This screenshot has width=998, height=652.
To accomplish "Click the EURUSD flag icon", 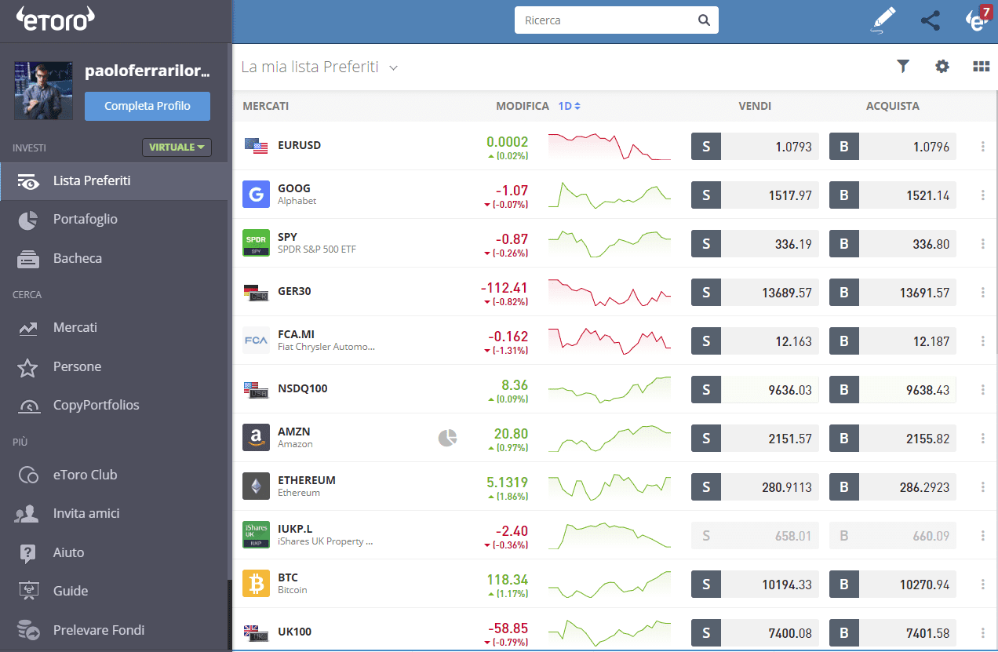I will (256, 146).
